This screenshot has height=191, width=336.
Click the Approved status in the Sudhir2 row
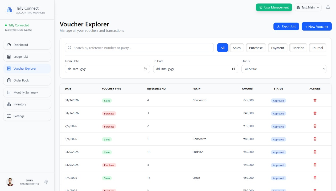click(x=278, y=152)
